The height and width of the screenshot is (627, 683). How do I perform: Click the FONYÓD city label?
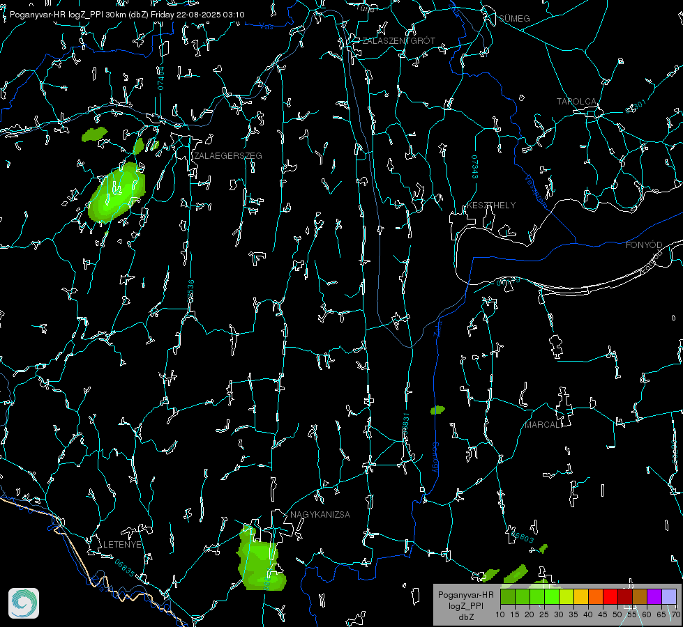click(644, 245)
